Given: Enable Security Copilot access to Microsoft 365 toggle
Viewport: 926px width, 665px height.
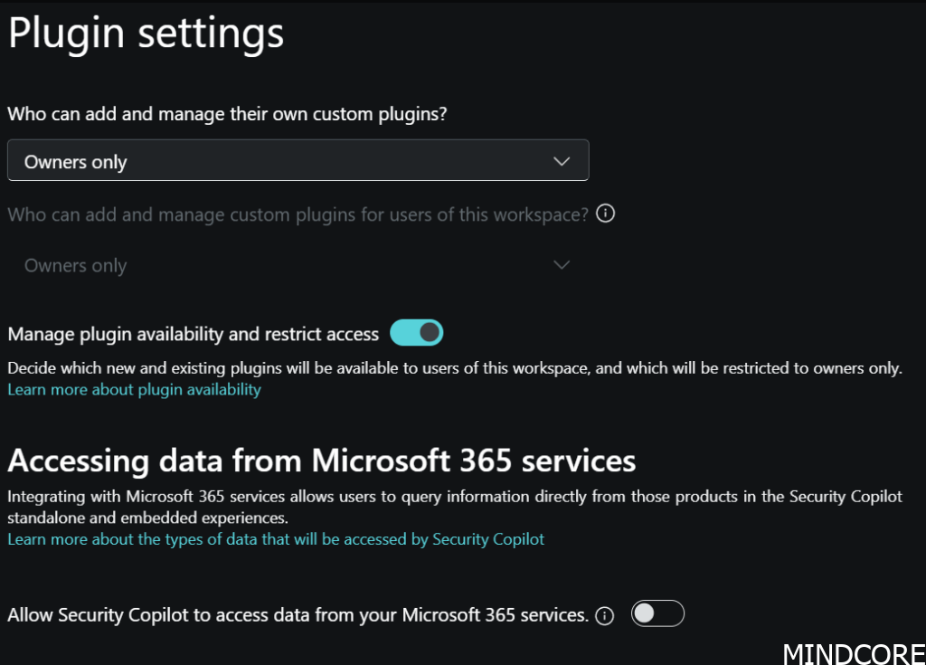Looking at the screenshot, I should coord(657,613).
